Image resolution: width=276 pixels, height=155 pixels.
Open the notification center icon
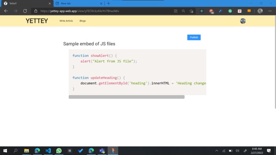point(269,151)
